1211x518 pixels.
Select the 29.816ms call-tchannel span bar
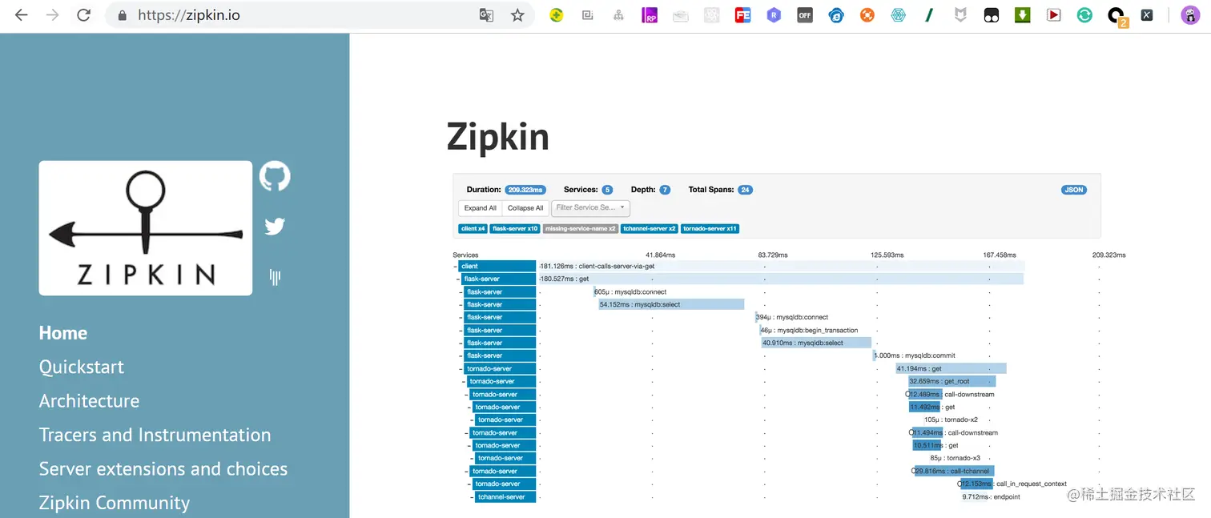click(x=954, y=471)
